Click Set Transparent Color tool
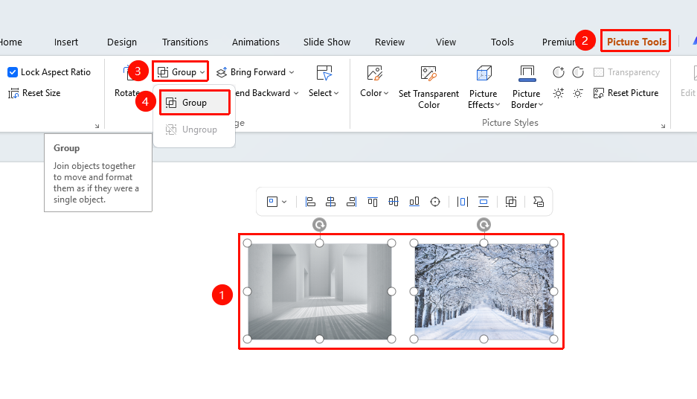This screenshot has width=697, height=399. coord(428,87)
